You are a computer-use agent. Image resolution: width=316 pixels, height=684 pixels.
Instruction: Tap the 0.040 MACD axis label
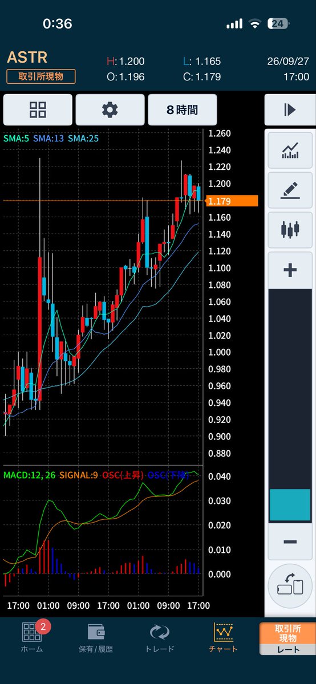[220, 477]
